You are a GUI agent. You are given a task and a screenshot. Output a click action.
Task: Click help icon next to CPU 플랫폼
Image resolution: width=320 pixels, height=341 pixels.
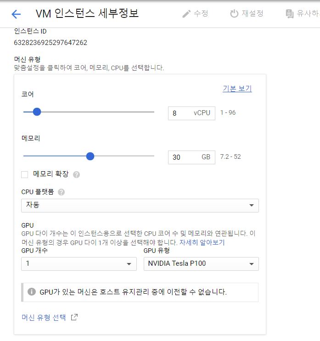(62, 192)
